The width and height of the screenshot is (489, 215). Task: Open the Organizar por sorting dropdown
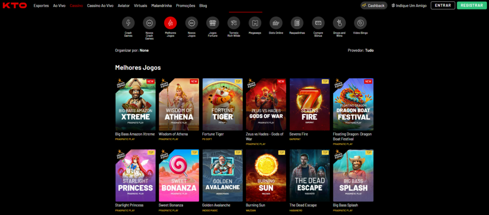tap(132, 50)
